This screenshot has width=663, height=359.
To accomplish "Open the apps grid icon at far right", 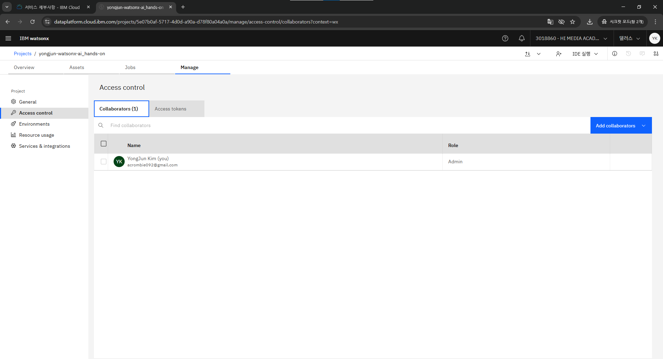I will point(656,54).
